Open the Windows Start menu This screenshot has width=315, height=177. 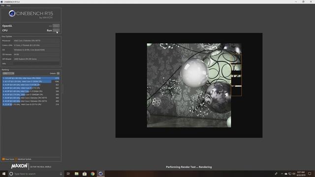(4, 174)
